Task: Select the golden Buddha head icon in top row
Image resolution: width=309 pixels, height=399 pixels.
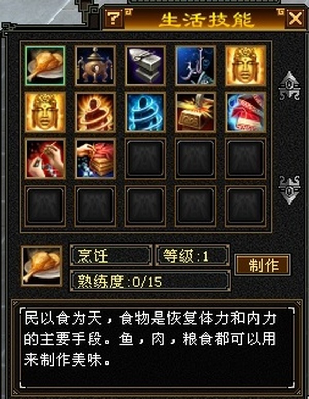Action: pos(246,66)
